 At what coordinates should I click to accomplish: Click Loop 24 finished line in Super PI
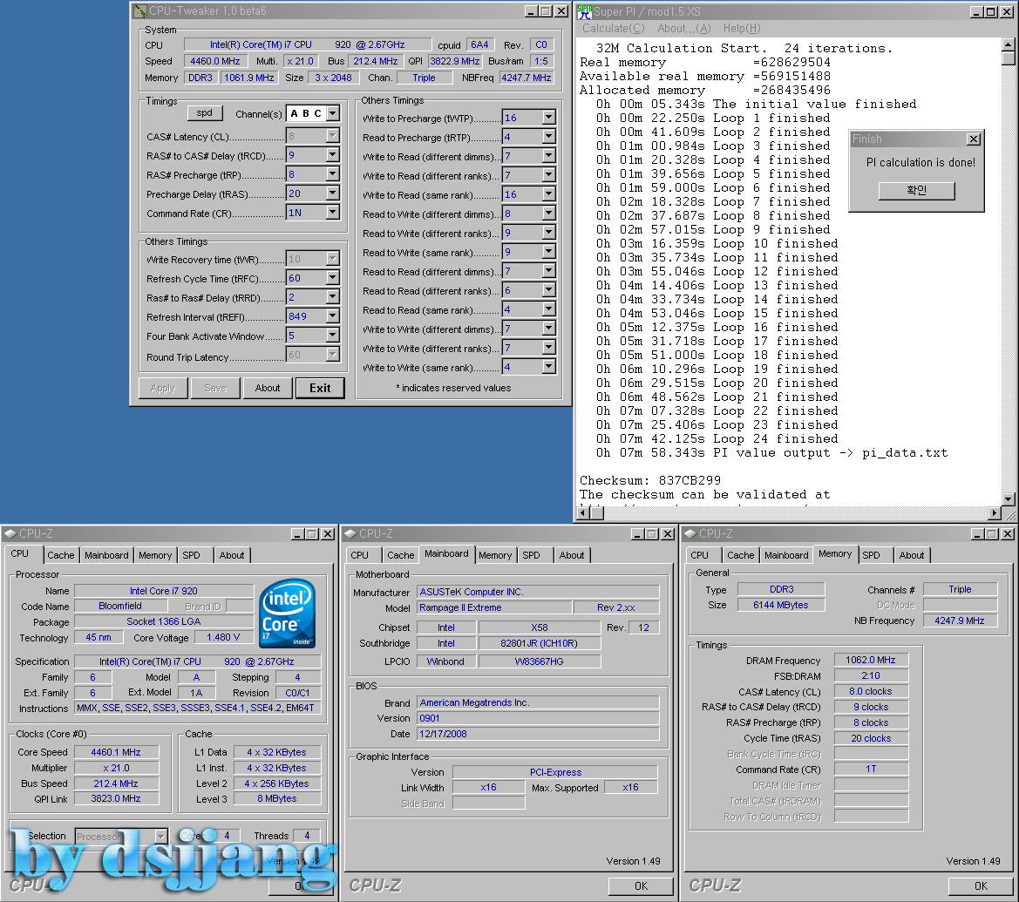point(717,438)
